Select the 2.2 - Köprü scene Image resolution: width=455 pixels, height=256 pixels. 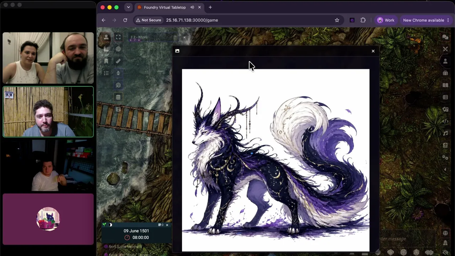(x=153, y=37)
